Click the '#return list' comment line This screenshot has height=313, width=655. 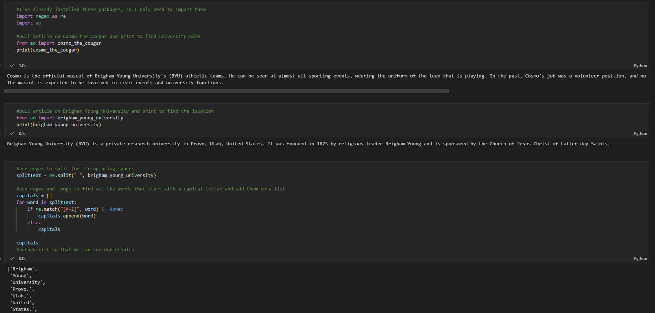tap(75, 250)
